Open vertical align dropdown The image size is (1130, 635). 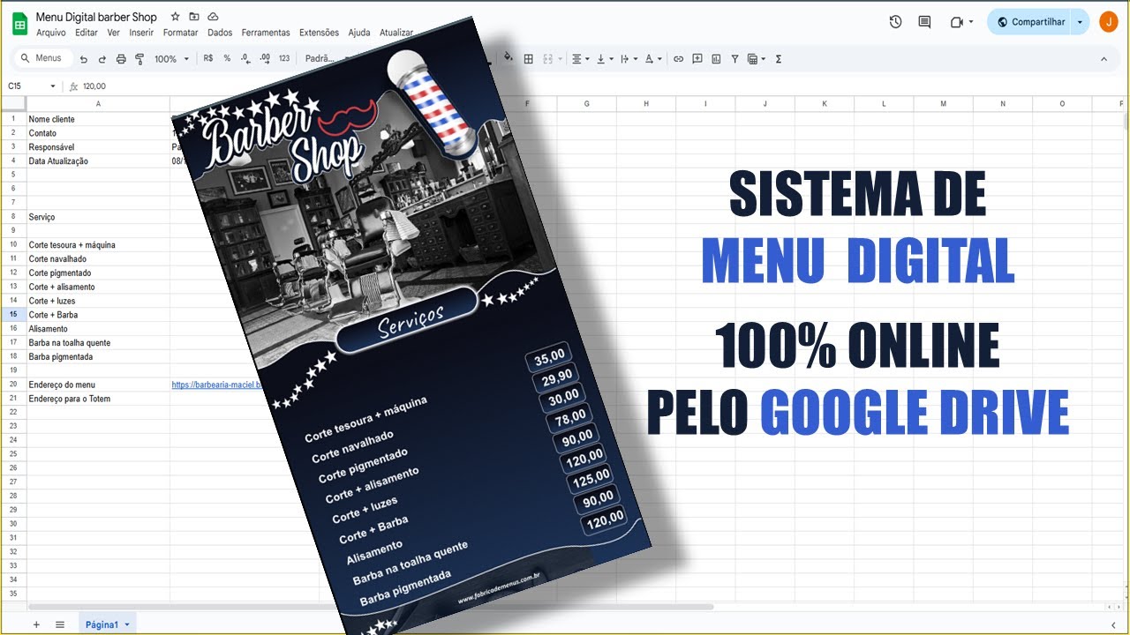[606, 59]
